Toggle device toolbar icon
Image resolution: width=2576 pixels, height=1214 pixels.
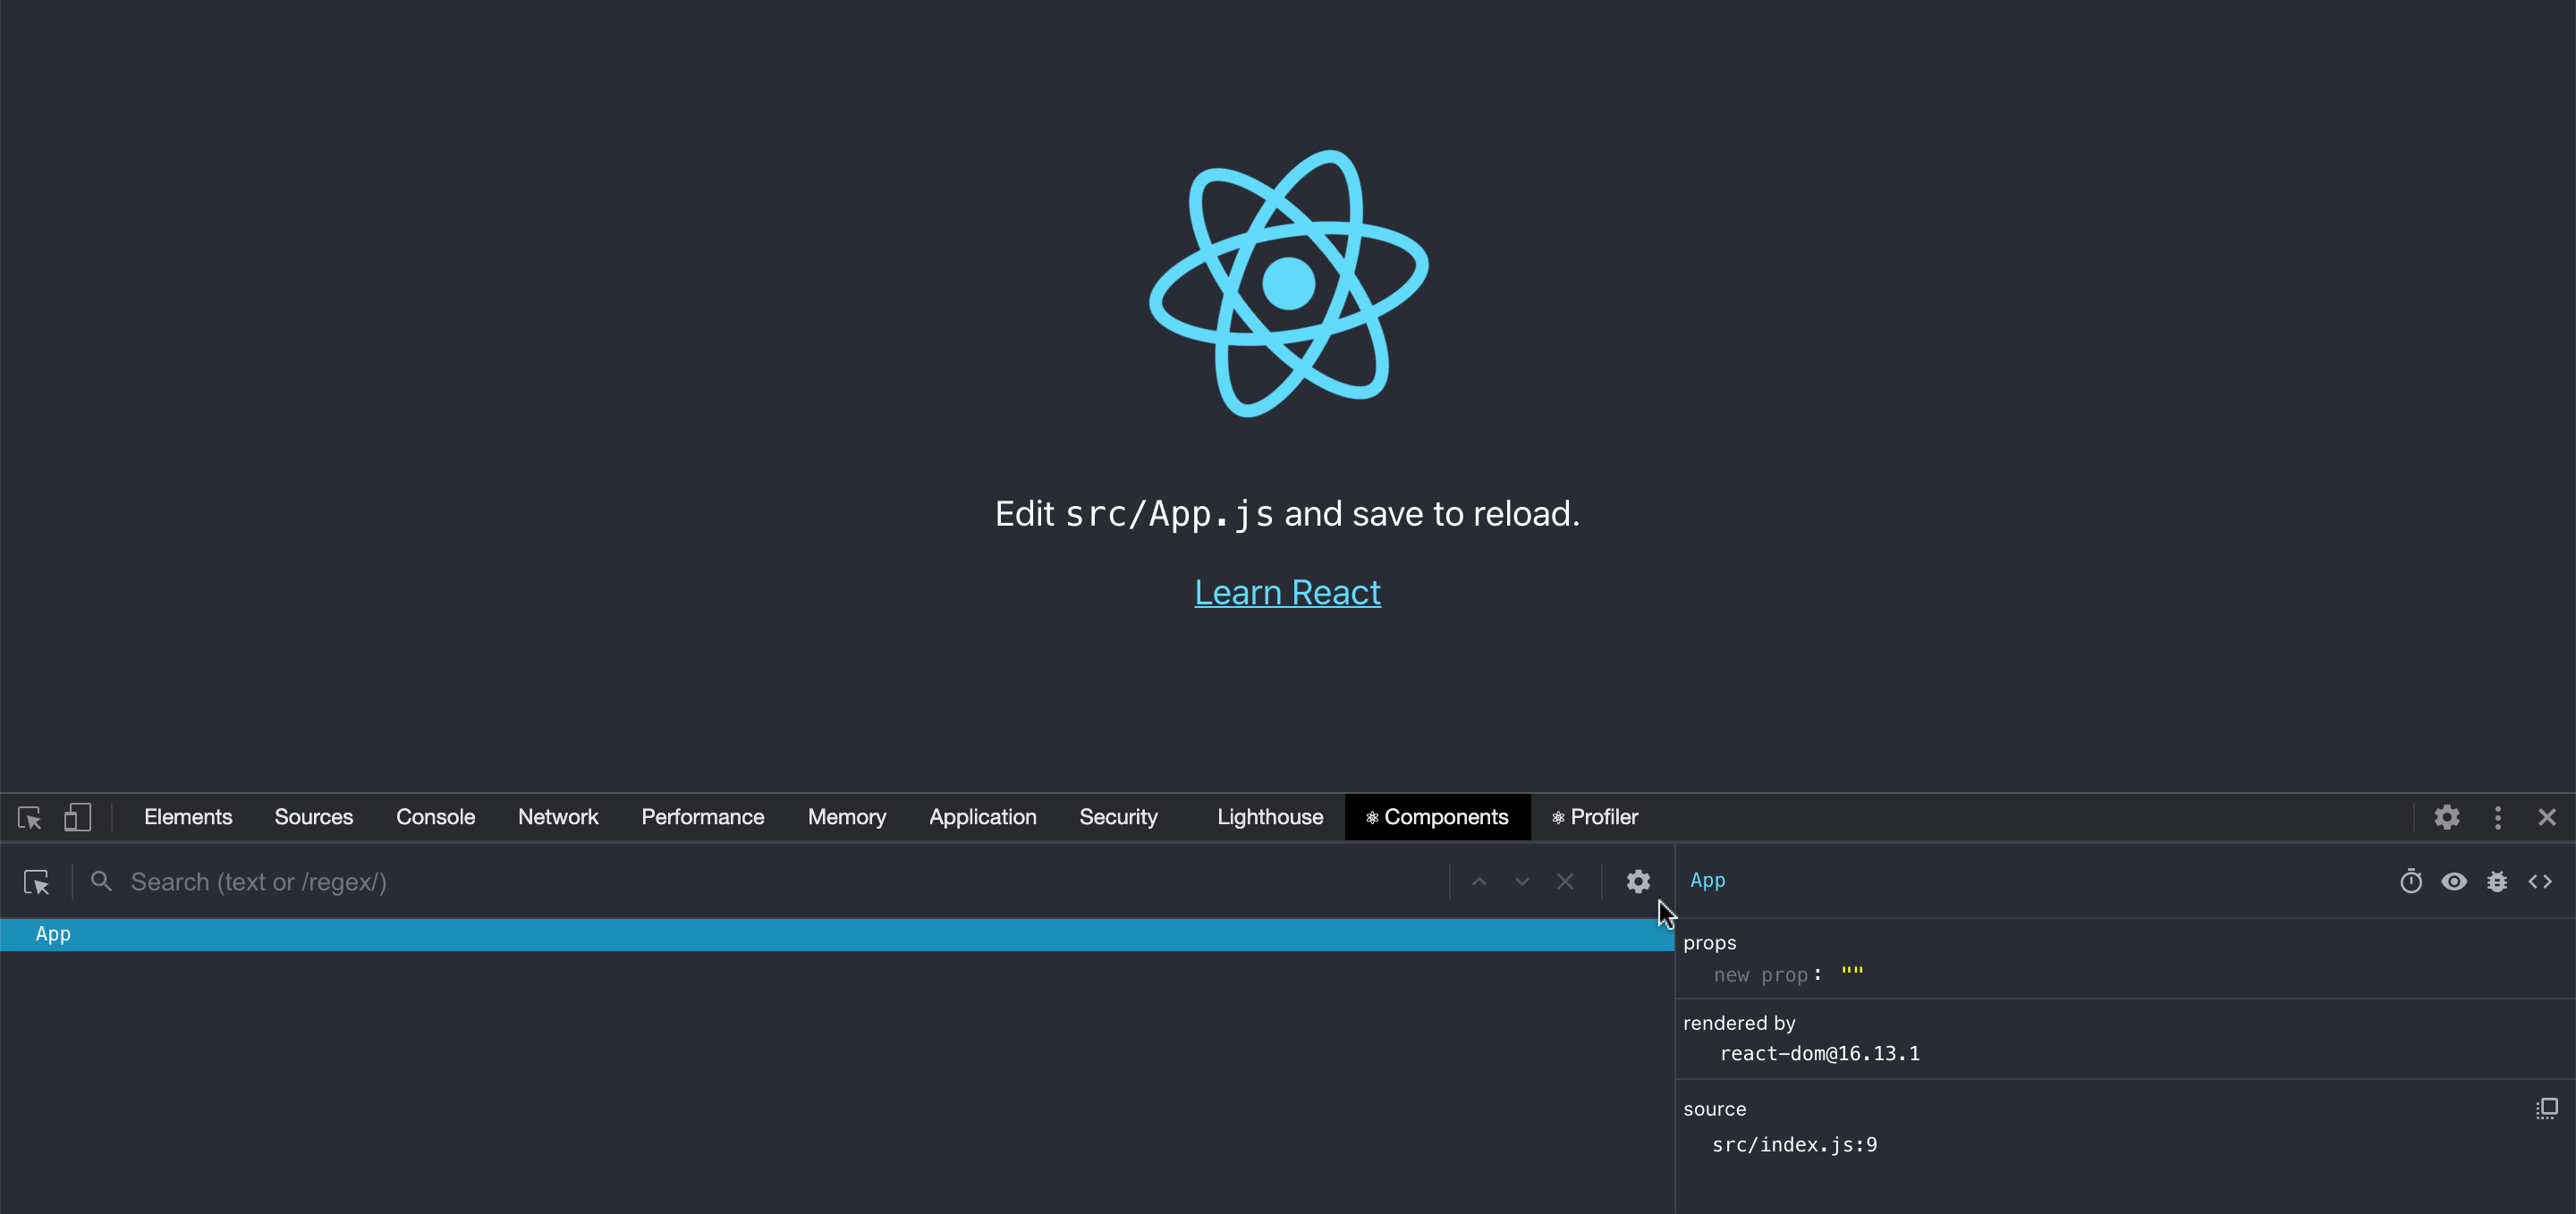(77, 818)
